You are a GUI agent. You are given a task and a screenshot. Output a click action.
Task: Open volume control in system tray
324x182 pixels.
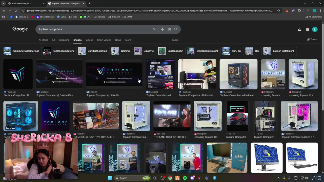[306, 178]
